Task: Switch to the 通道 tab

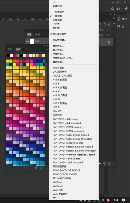Action: (29, 35)
